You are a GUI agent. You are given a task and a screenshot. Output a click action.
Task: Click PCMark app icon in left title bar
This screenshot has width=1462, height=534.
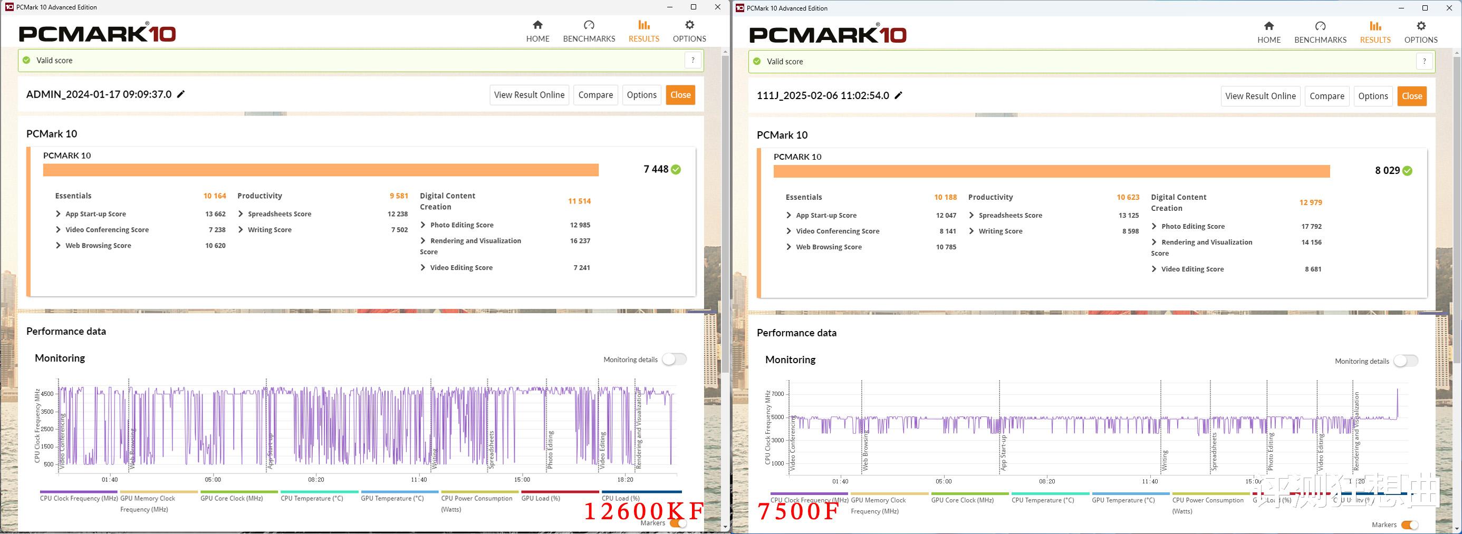click(x=9, y=7)
